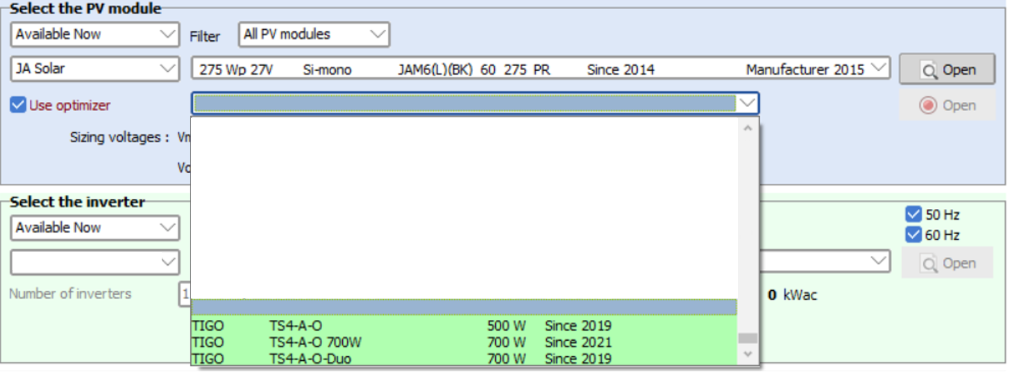Toggle the 50 Hz checkbox
The image size is (1010, 372).
[914, 214]
